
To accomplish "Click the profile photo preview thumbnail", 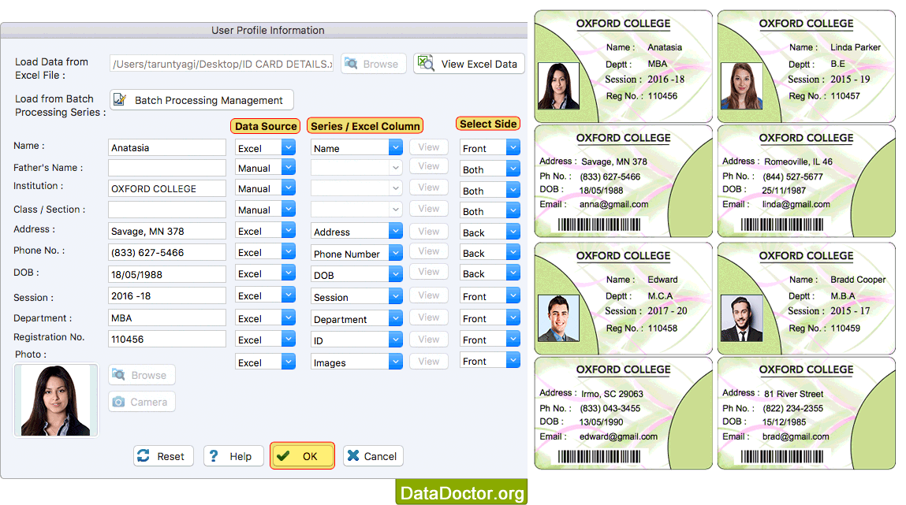I will click(56, 400).
